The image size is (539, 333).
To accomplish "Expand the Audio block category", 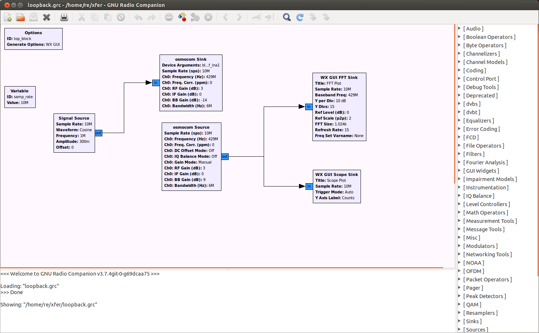I will (x=459, y=28).
